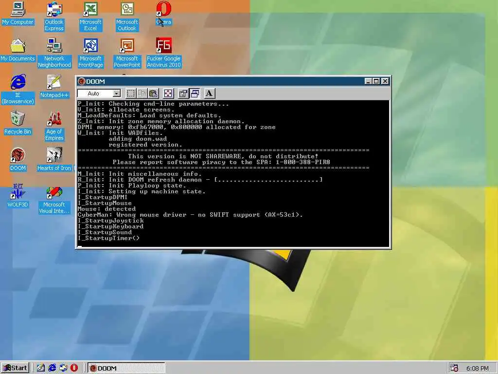The height and width of the screenshot is (374, 498).
Task: Select the Microsoft Visual Inte... desktop icon
Action: 54,199
